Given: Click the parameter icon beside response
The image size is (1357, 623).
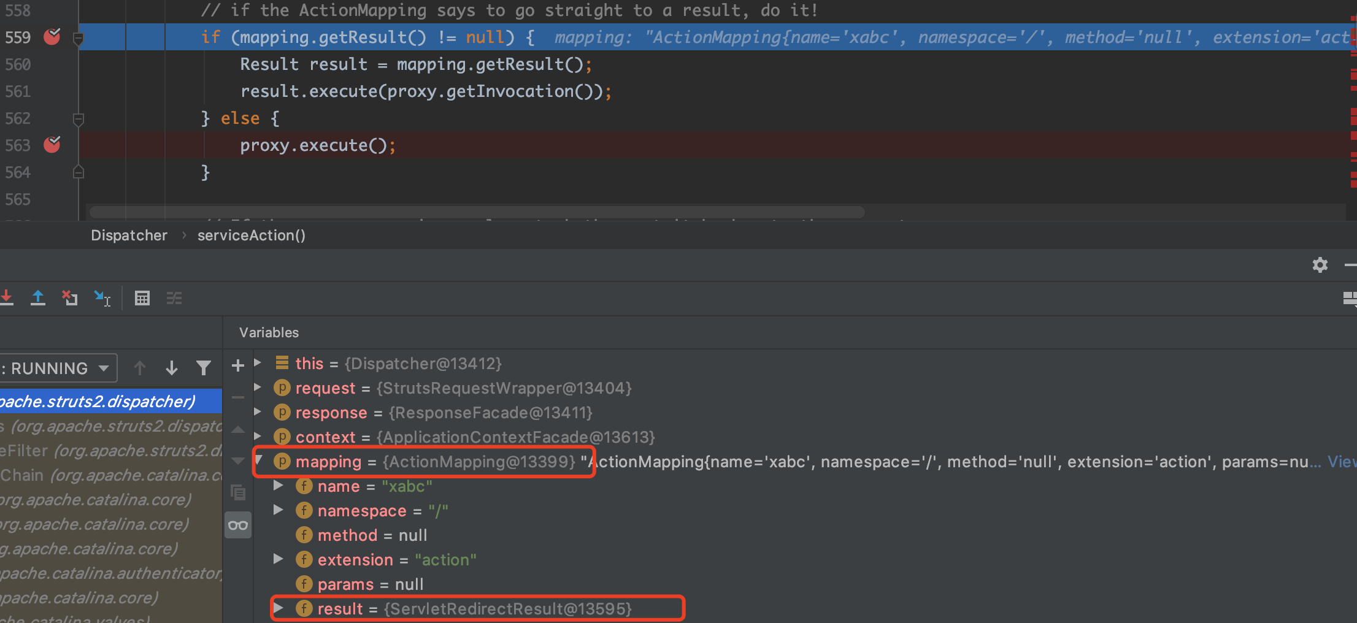Looking at the screenshot, I should pos(282,412).
